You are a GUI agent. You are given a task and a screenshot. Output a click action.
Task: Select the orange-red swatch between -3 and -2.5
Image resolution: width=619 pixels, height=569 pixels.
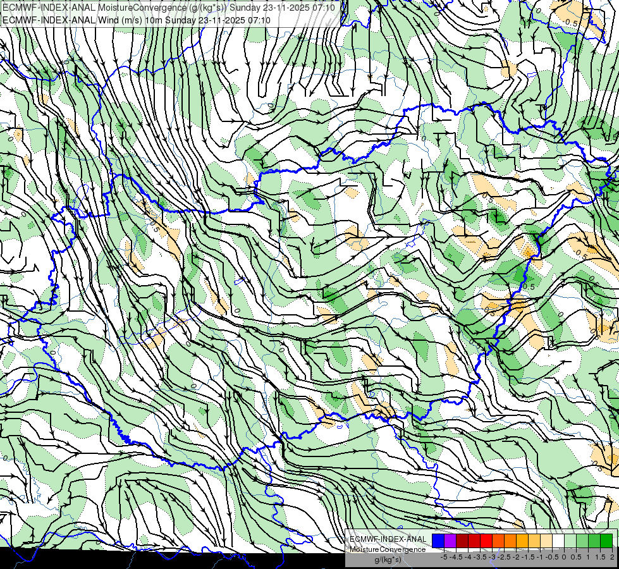(498, 541)
